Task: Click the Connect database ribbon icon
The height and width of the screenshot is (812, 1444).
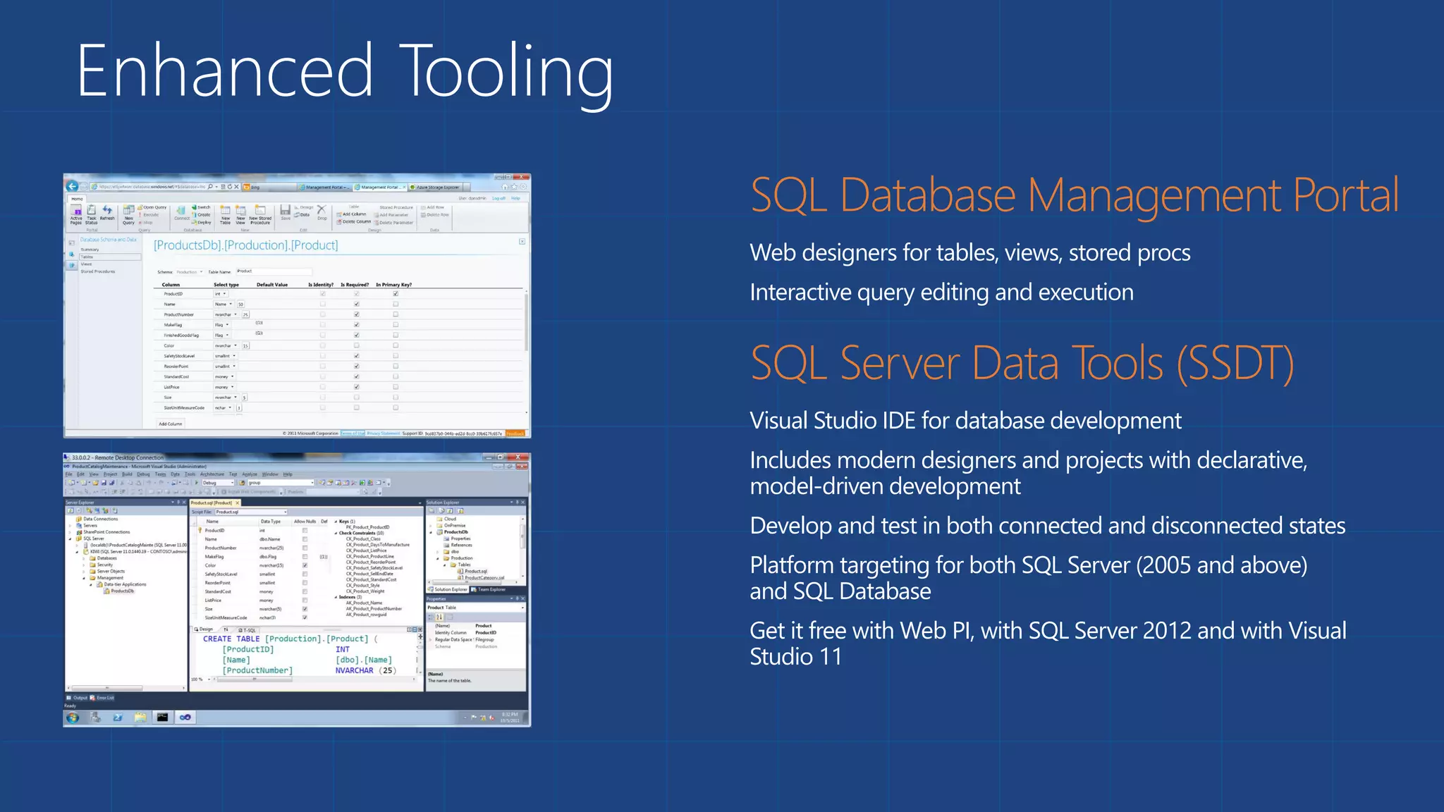Action: tap(182, 213)
